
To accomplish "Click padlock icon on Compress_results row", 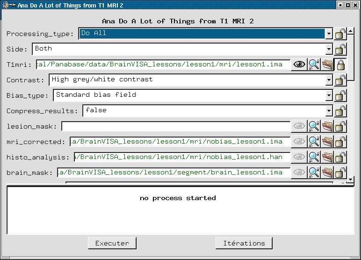I will (341, 111).
